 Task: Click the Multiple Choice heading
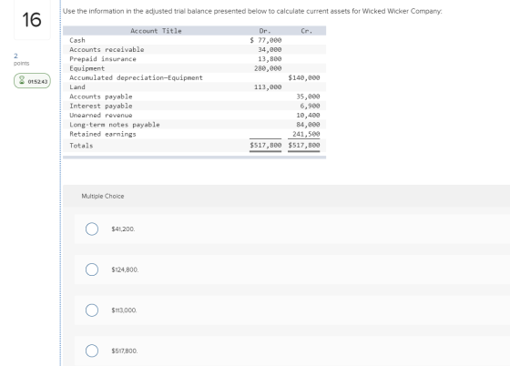(x=102, y=196)
